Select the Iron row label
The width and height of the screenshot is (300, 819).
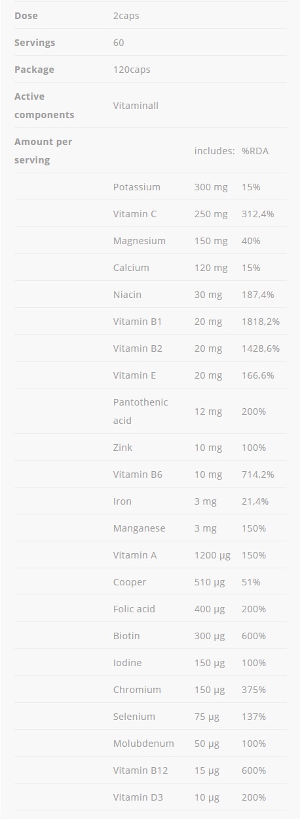tap(122, 501)
